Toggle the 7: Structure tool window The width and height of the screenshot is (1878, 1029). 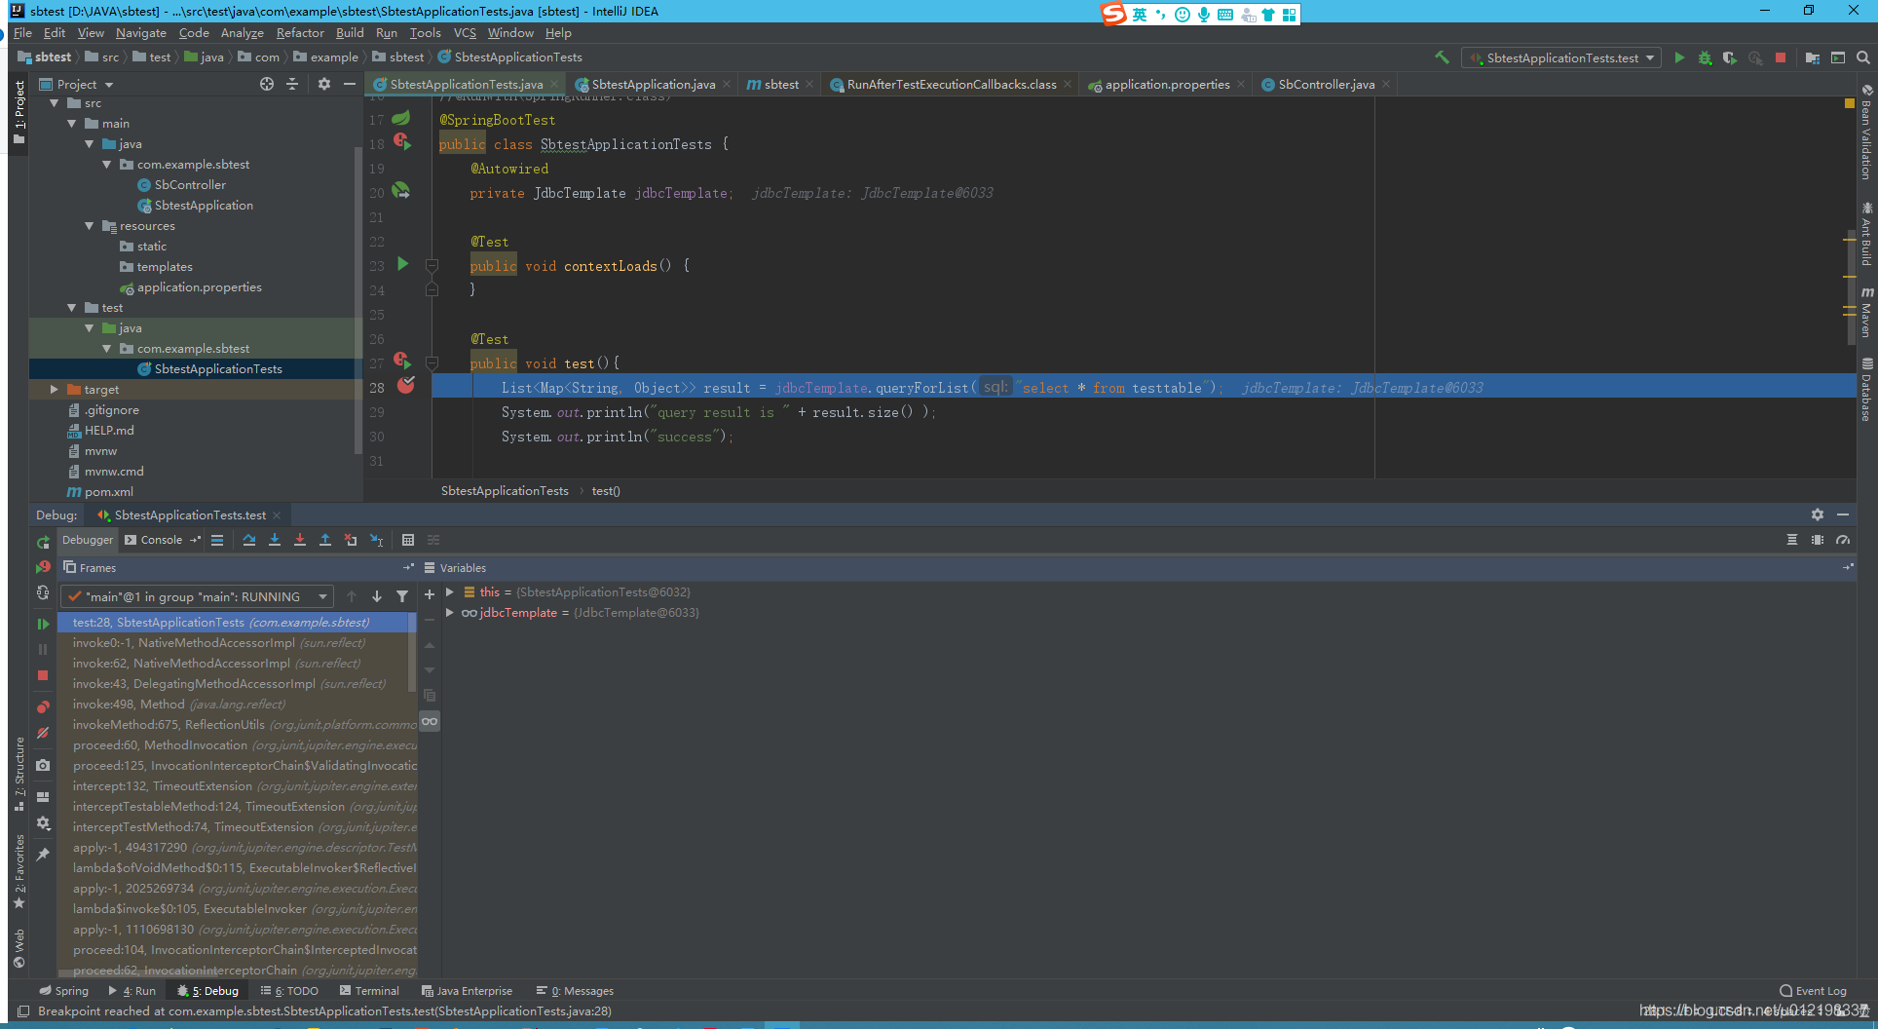click(19, 775)
